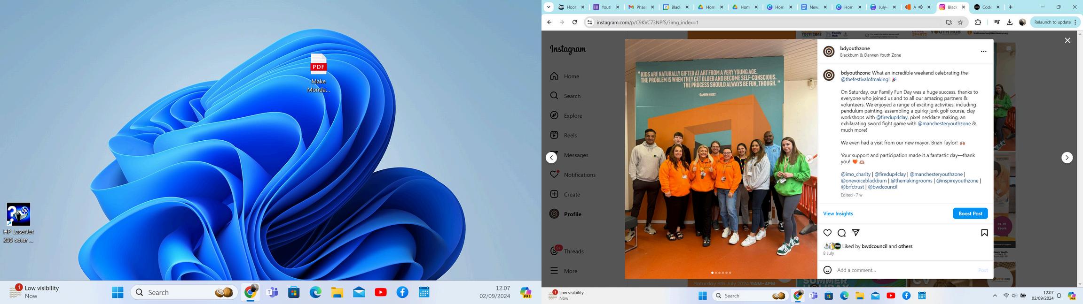
Task: Open the Wi-Fi network tray icon
Action: coord(1006,296)
